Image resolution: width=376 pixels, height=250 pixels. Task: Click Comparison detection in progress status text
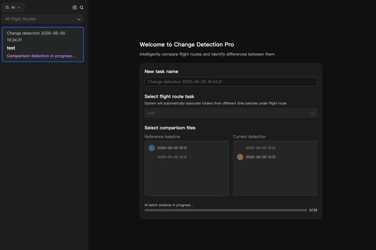pos(41,56)
